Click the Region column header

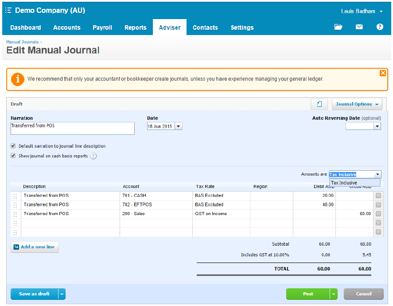click(260, 187)
